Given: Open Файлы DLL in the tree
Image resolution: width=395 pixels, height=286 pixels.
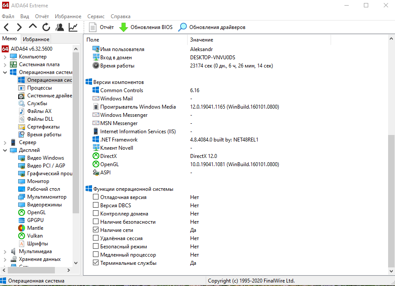Looking at the screenshot, I should (x=40, y=119).
